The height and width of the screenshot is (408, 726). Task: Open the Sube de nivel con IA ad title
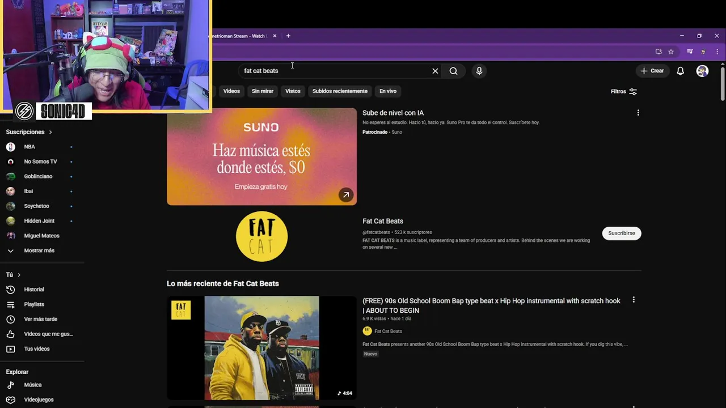click(x=393, y=113)
